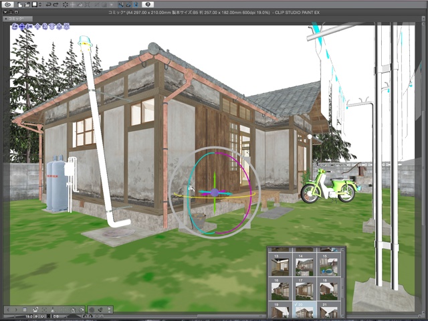
Task: Create a new document from command bar
Action: pos(20,5)
